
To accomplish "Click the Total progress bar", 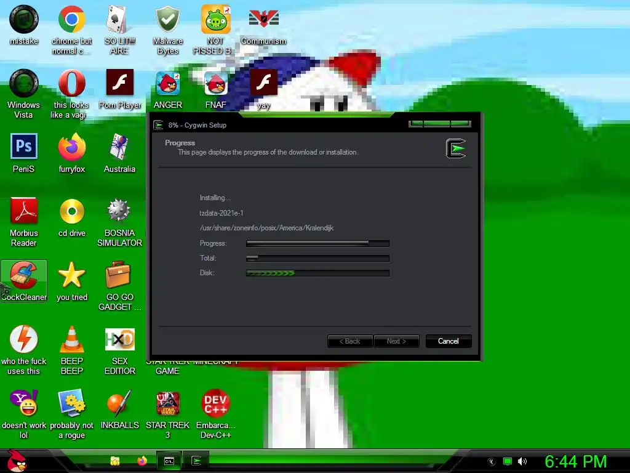I will tap(317, 258).
